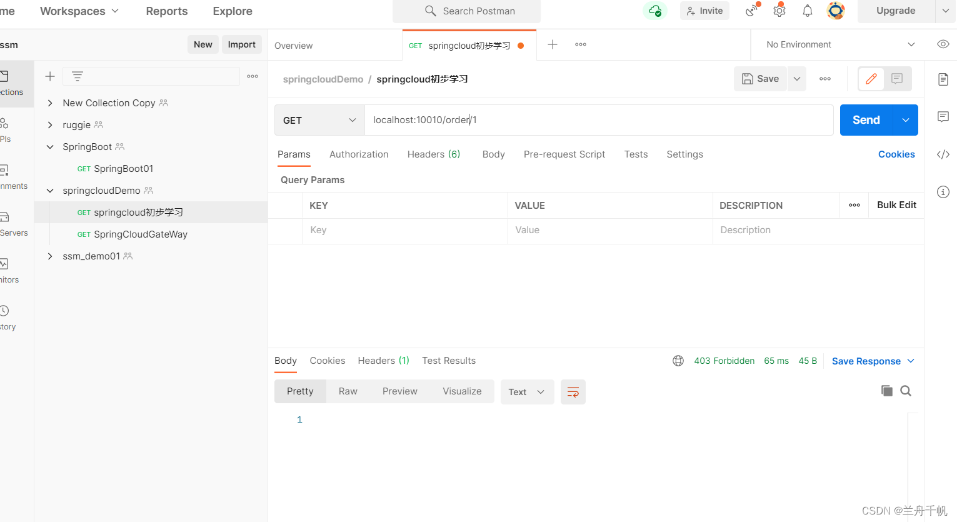Switch to the response Cookies tab

click(x=328, y=361)
